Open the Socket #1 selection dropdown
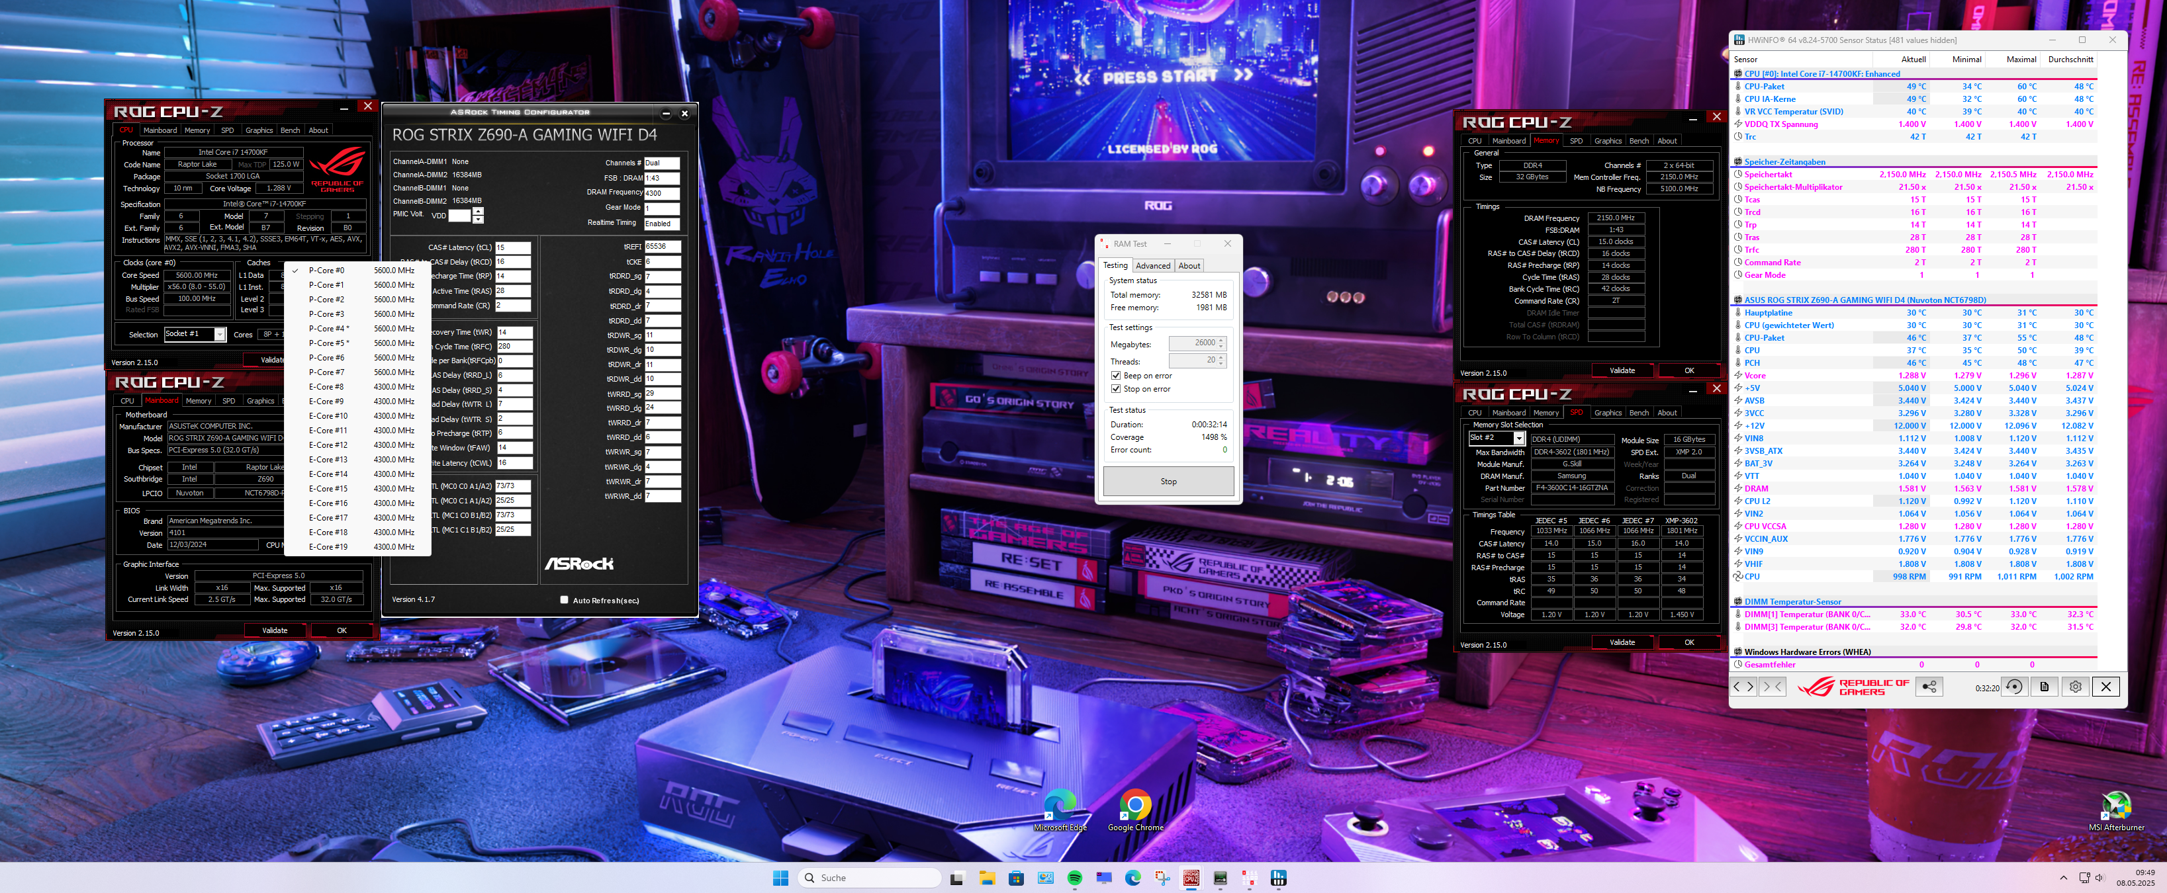The width and height of the screenshot is (2167, 893). tap(220, 335)
